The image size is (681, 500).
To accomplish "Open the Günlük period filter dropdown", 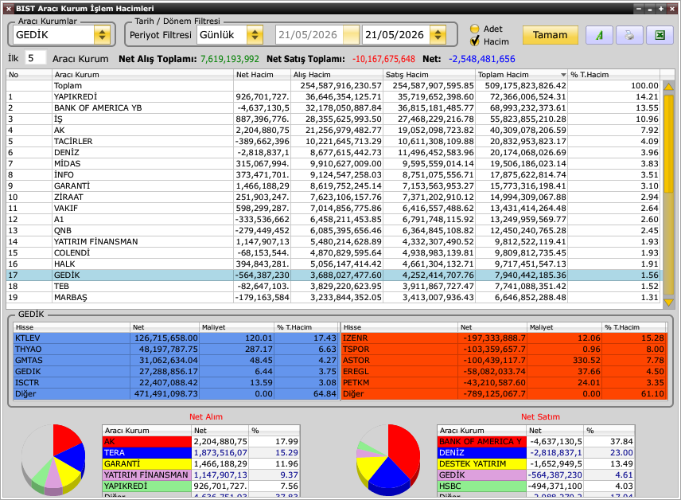I will (x=255, y=35).
